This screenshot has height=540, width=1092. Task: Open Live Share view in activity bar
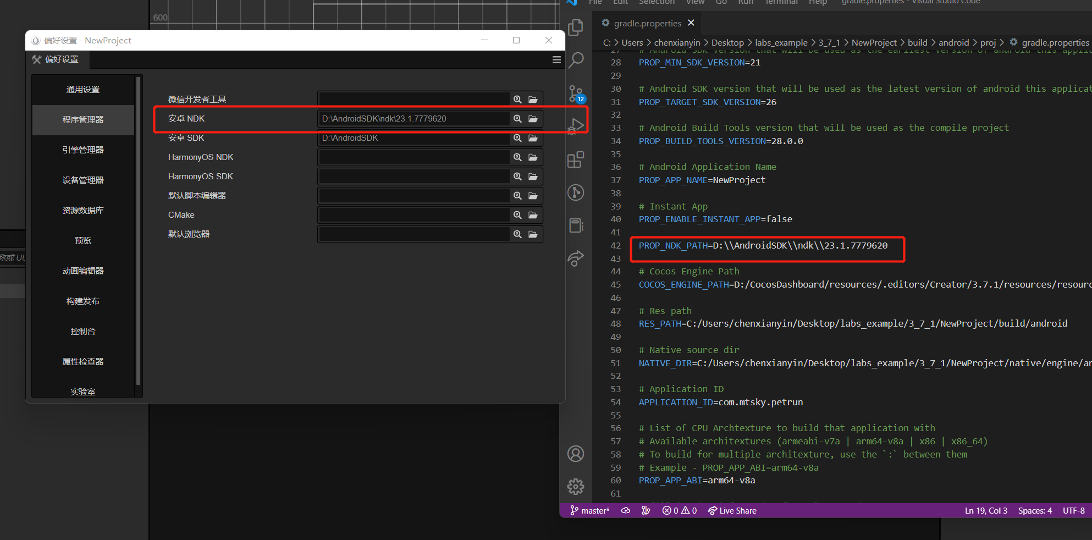pos(576,258)
